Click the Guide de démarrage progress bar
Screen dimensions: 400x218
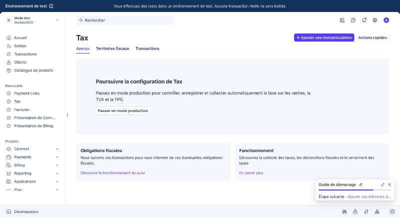click(354, 190)
